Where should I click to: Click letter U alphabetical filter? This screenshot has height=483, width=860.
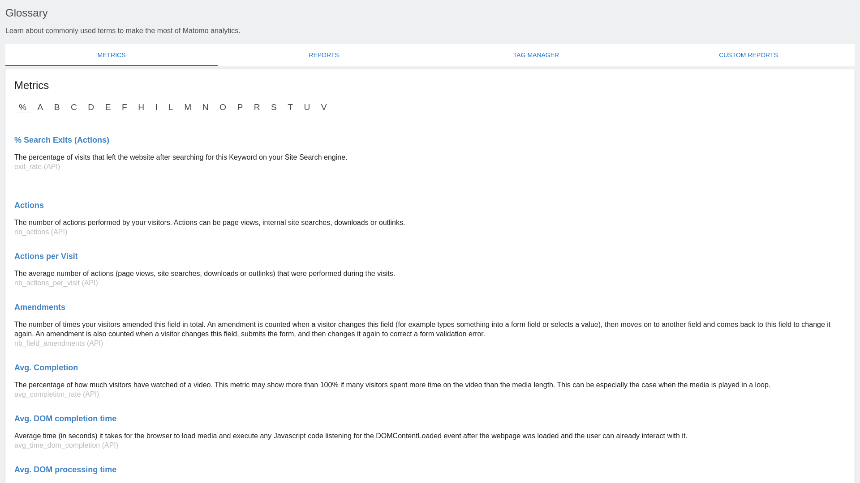coord(307,107)
